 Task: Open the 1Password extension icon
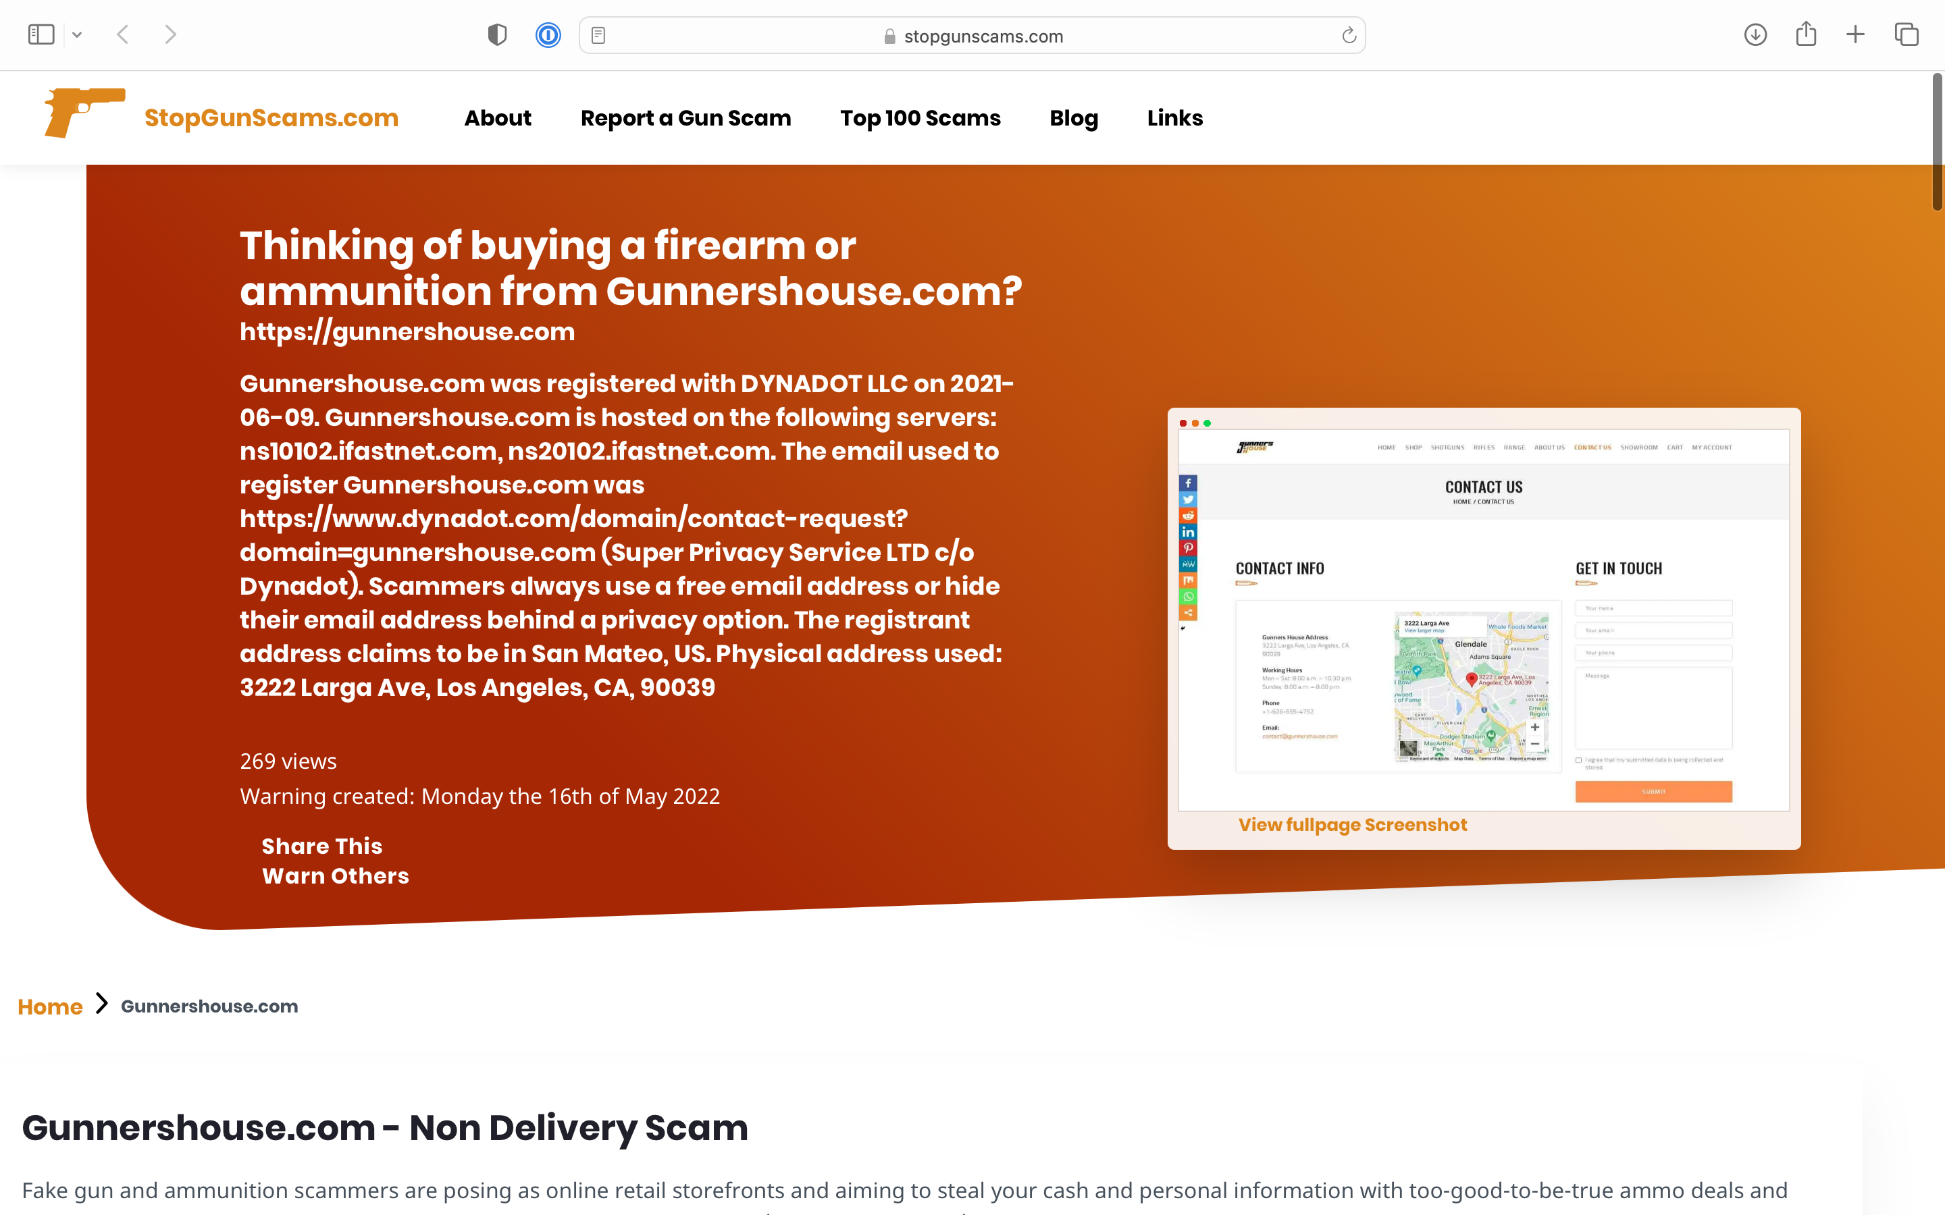point(548,34)
